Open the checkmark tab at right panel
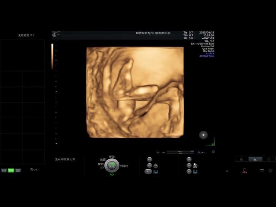Image resolution: width=276 pixels, height=207 pixels. (241, 159)
